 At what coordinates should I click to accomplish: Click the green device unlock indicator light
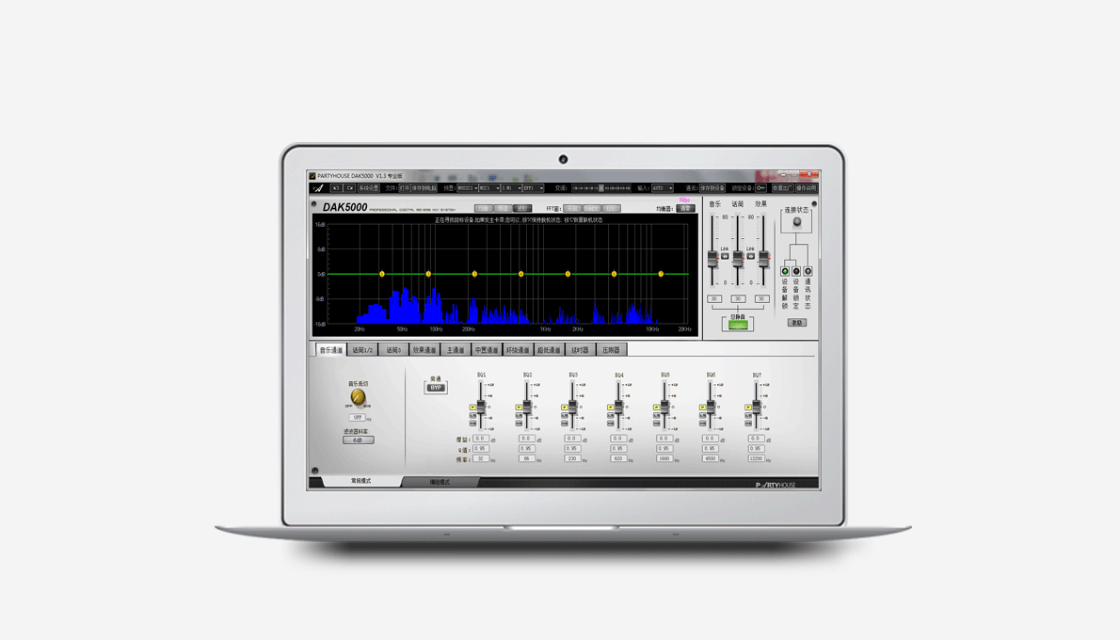pos(785,271)
